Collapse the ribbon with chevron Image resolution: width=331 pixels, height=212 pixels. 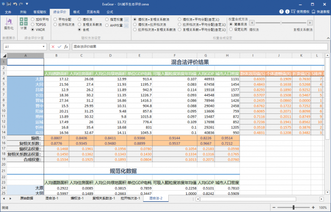(328, 38)
